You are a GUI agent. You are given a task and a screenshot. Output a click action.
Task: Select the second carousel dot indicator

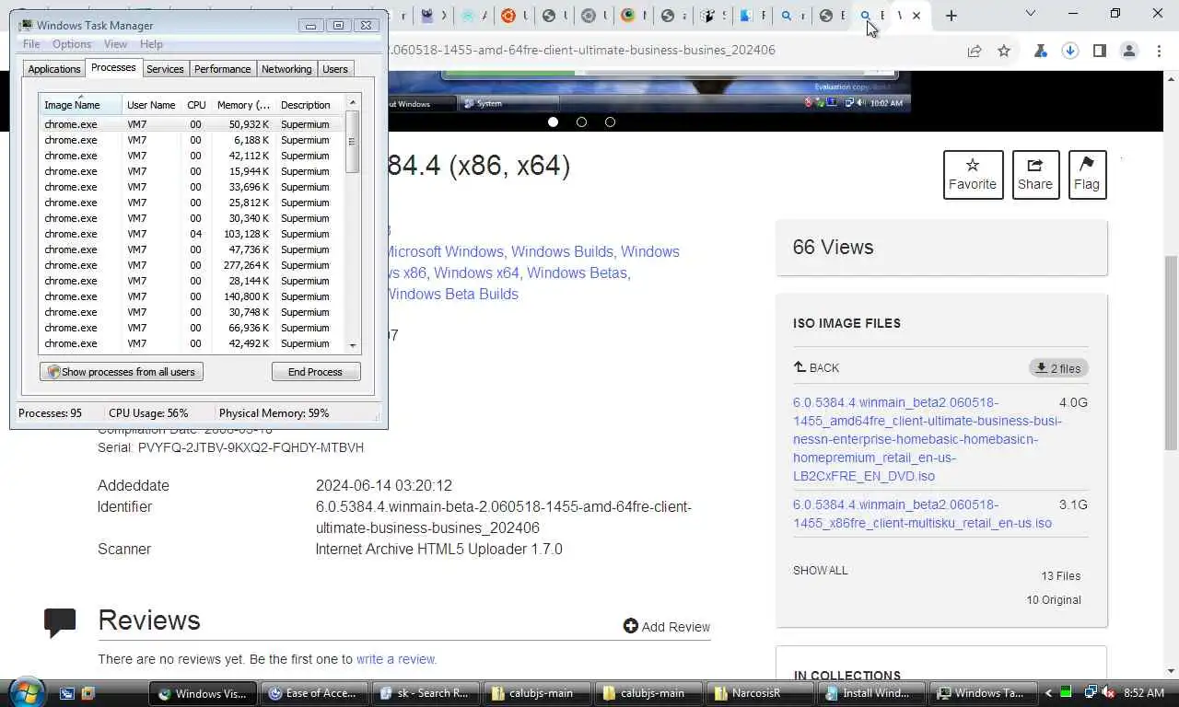click(581, 122)
